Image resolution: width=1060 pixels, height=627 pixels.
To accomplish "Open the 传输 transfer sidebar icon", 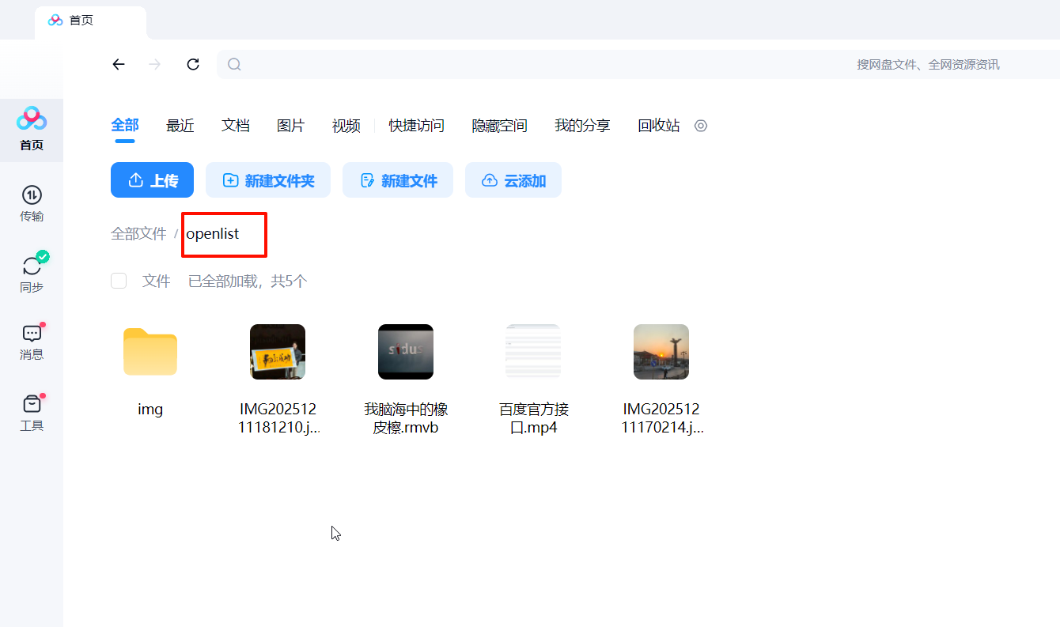I will coord(32,203).
